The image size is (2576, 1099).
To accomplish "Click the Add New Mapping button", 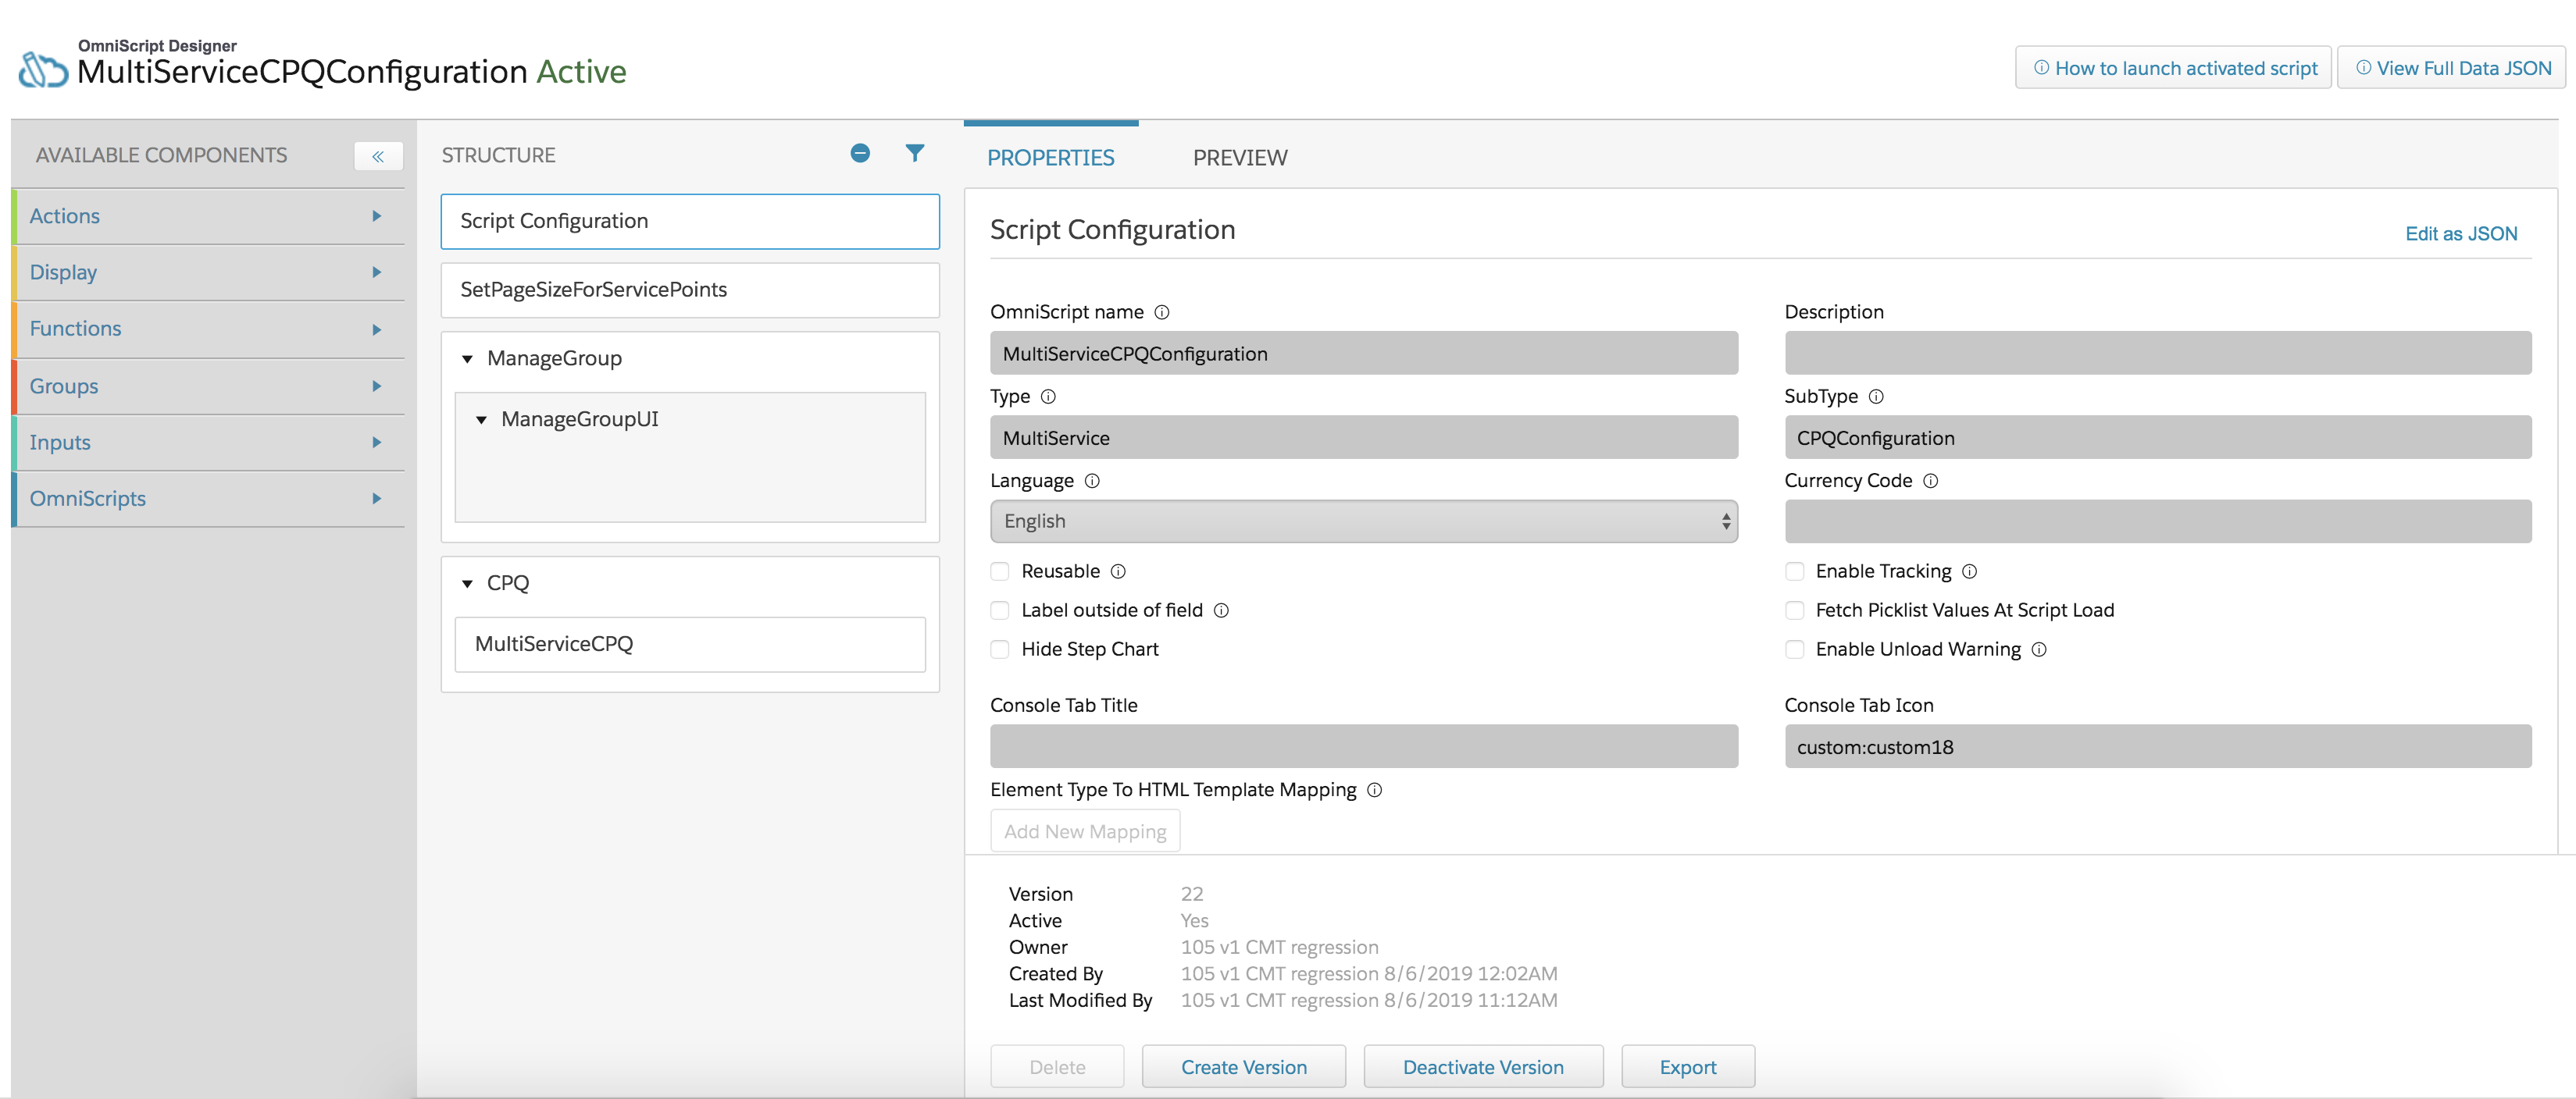I will click(1085, 831).
